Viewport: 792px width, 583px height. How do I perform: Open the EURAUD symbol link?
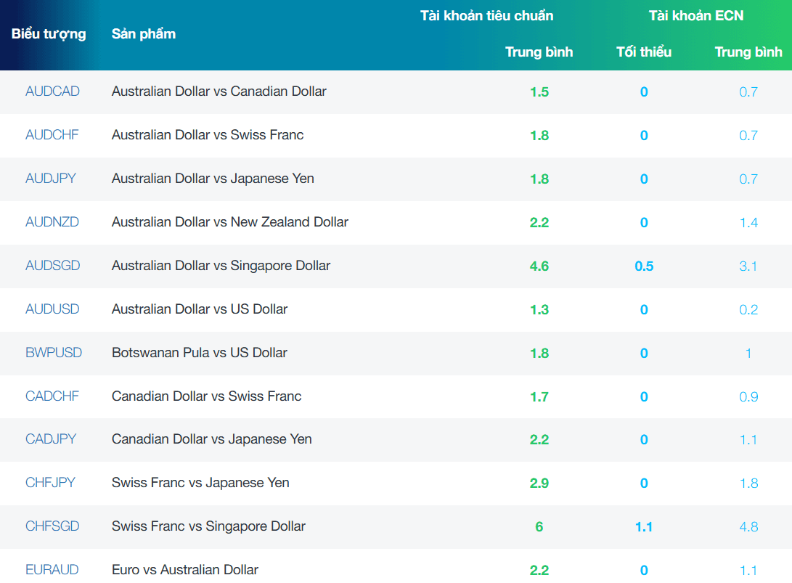(52, 569)
